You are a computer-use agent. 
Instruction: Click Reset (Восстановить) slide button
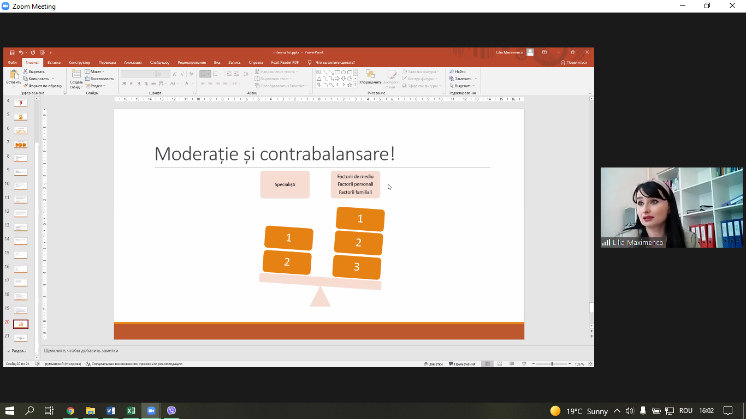[x=100, y=79]
